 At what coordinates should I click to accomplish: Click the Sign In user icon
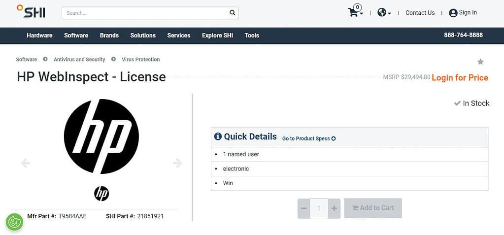pyautogui.click(x=453, y=13)
